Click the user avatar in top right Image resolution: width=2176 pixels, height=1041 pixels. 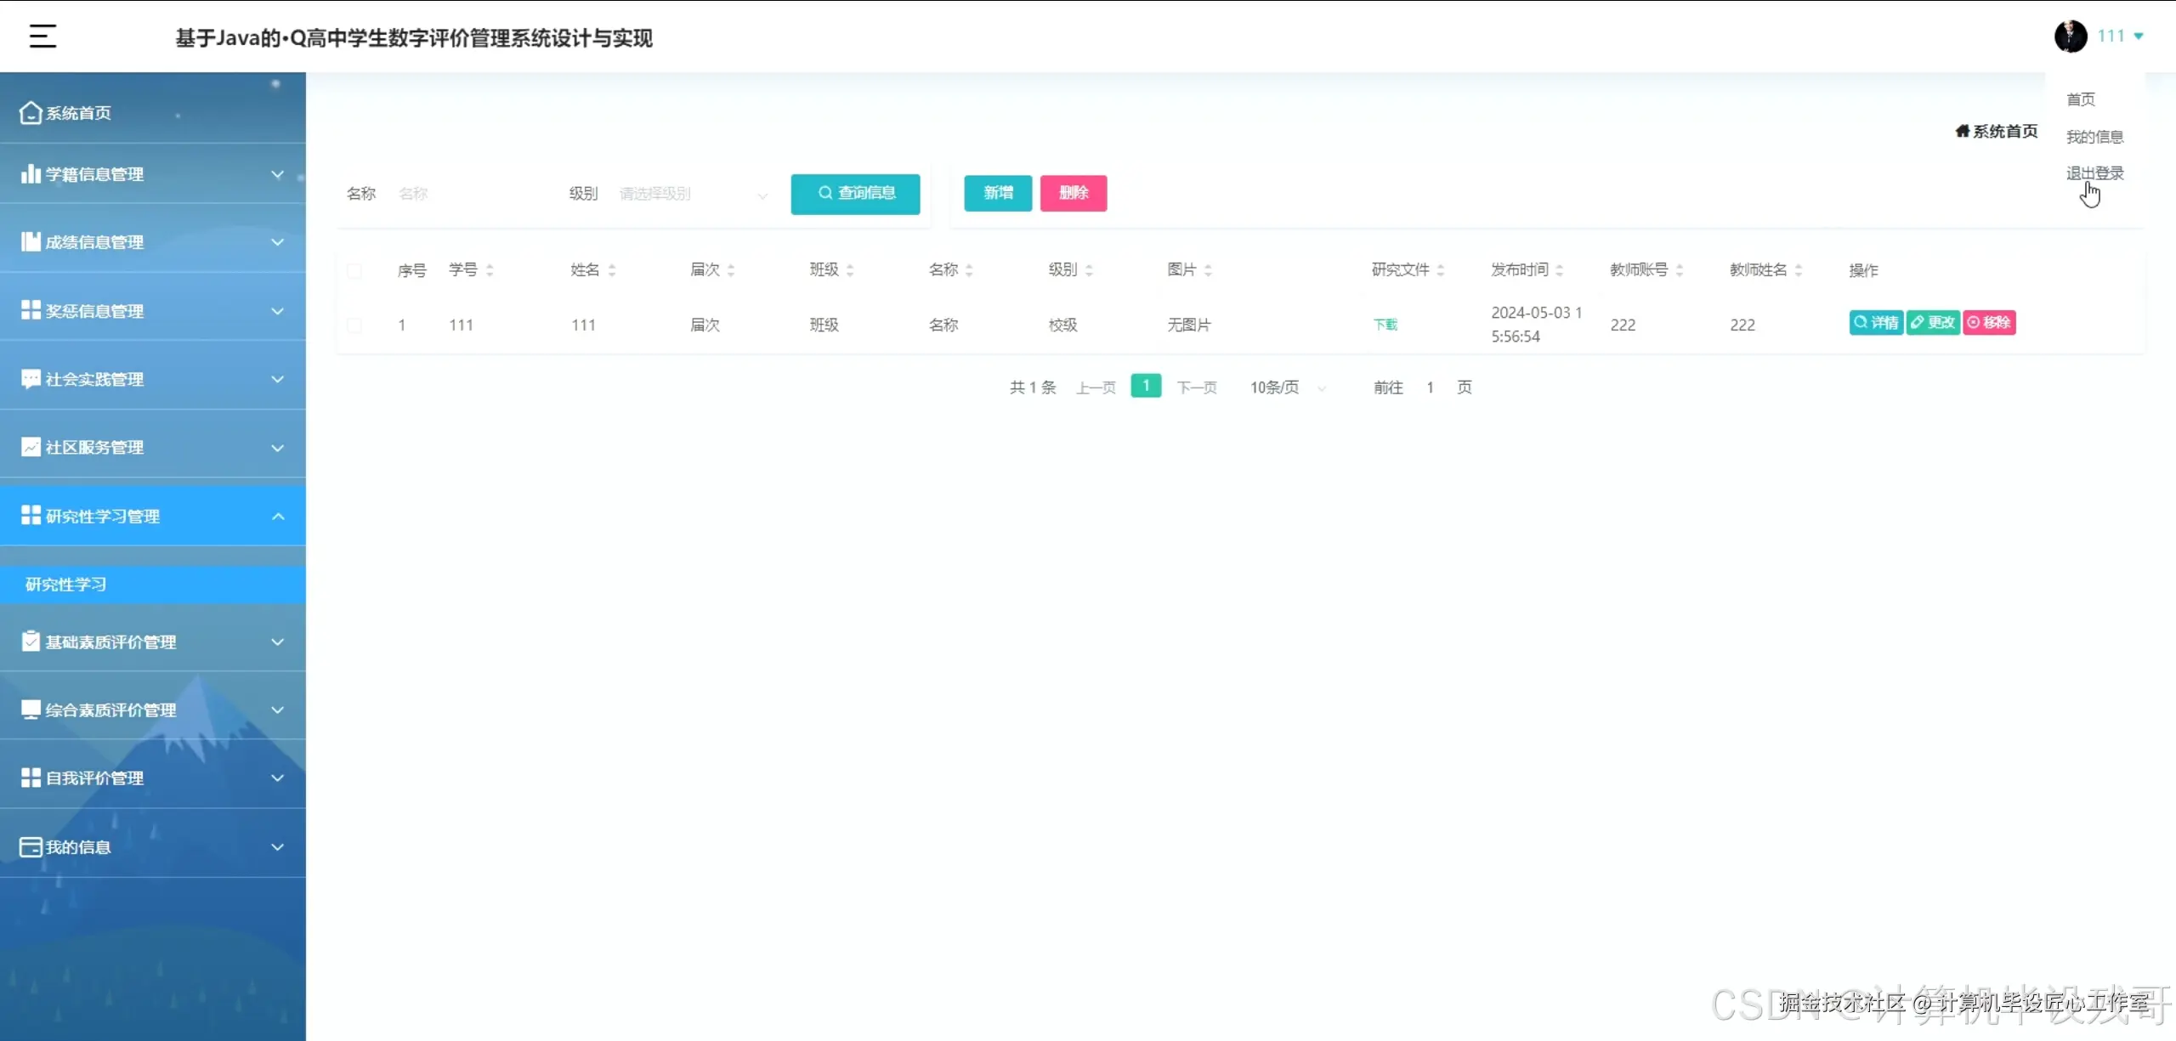2071,36
